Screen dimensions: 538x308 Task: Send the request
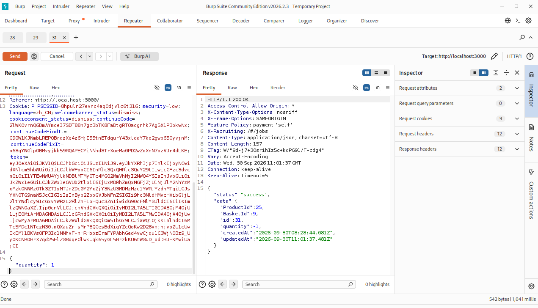(x=15, y=56)
